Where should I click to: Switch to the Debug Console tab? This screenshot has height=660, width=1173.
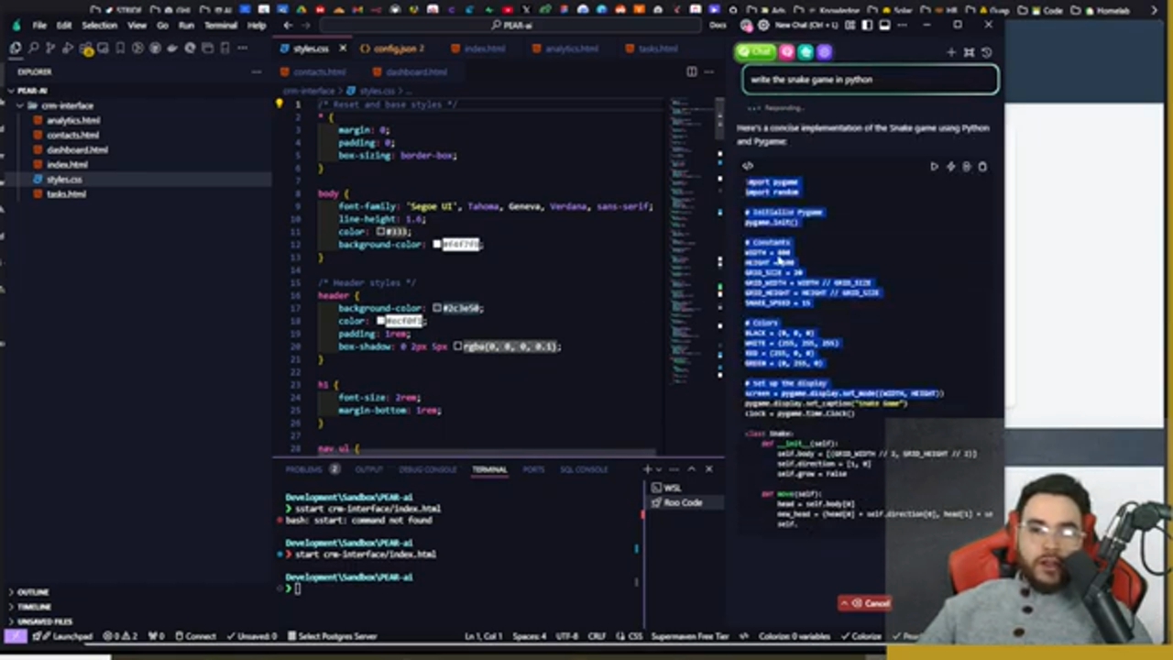427,469
